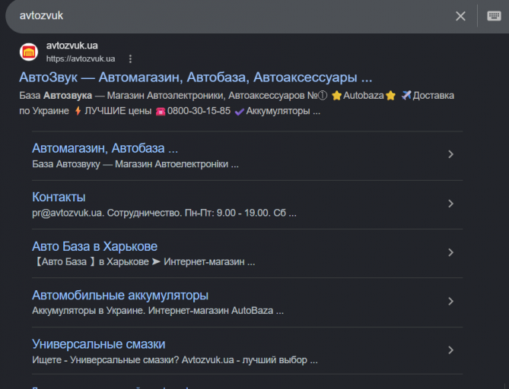The image size is (509, 389).
Task: Open the three-dot menu beside avtozvuk URL
Action: (x=130, y=59)
